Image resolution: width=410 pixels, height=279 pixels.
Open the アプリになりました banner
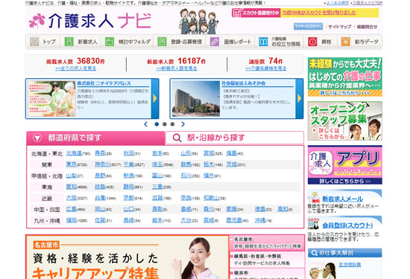345,165
